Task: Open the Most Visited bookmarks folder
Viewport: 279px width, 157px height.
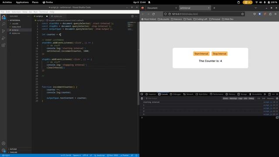Action: 149,19
